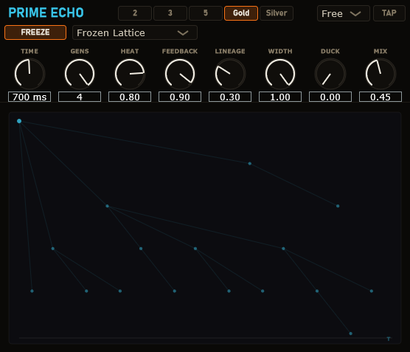Viewport: 410px width, 352px height.
Task: Click the TAP tempo button
Action: [389, 13]
